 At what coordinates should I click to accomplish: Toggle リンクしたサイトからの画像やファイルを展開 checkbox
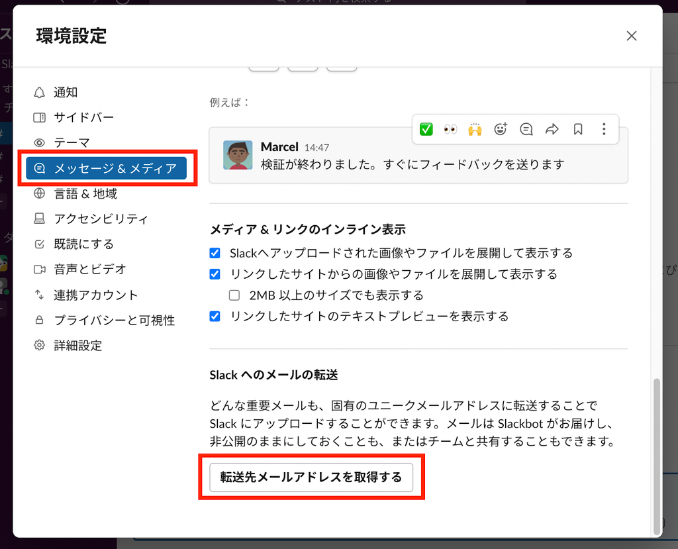(215, 274)
